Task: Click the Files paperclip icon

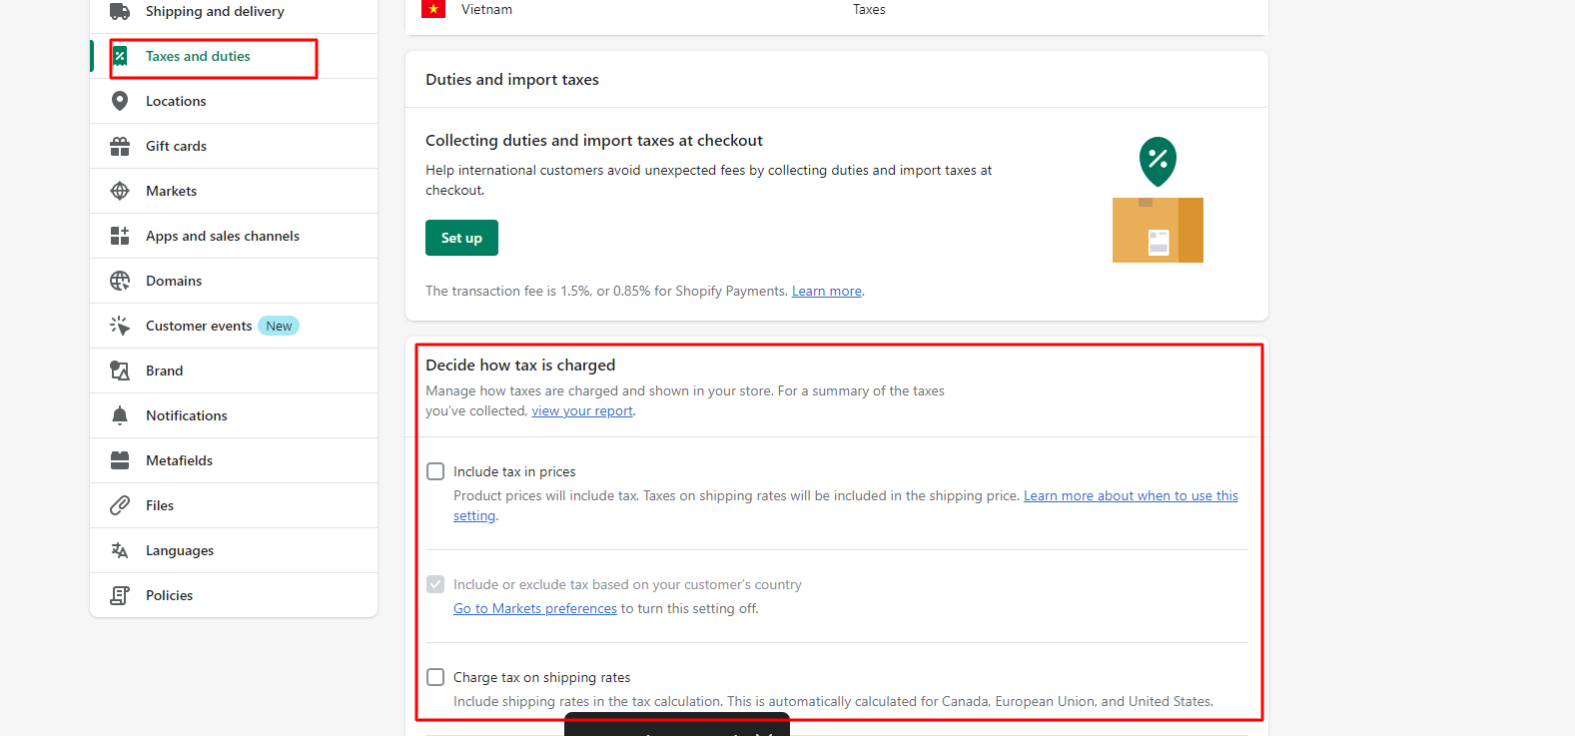Action: 120,505
